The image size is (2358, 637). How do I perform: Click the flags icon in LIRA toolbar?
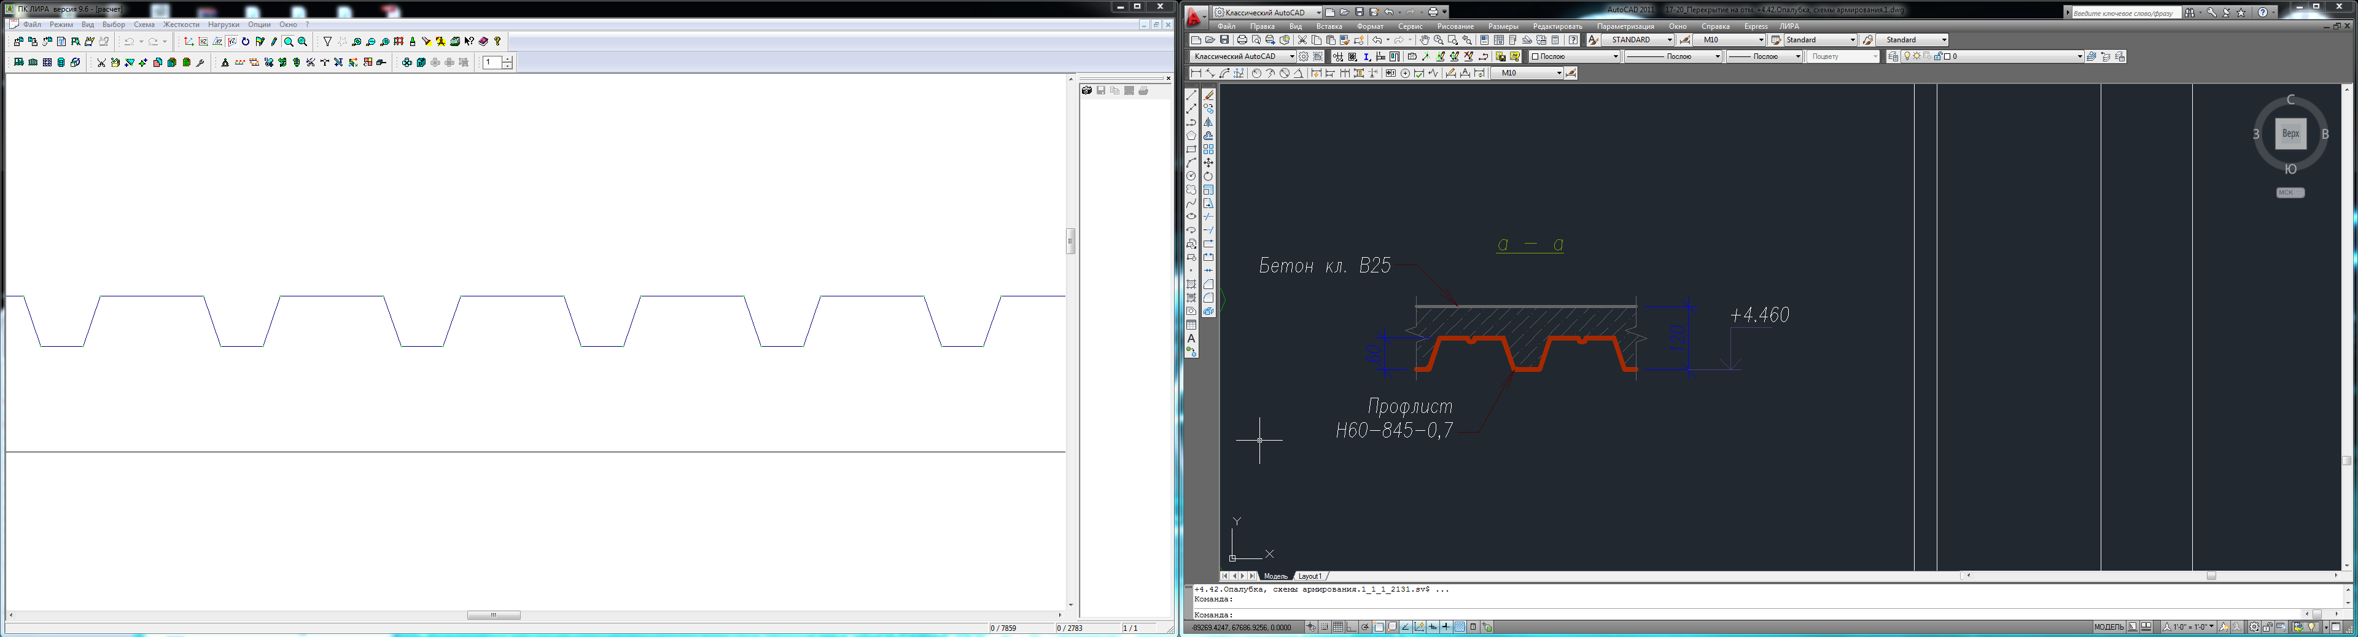pos(260,41)
